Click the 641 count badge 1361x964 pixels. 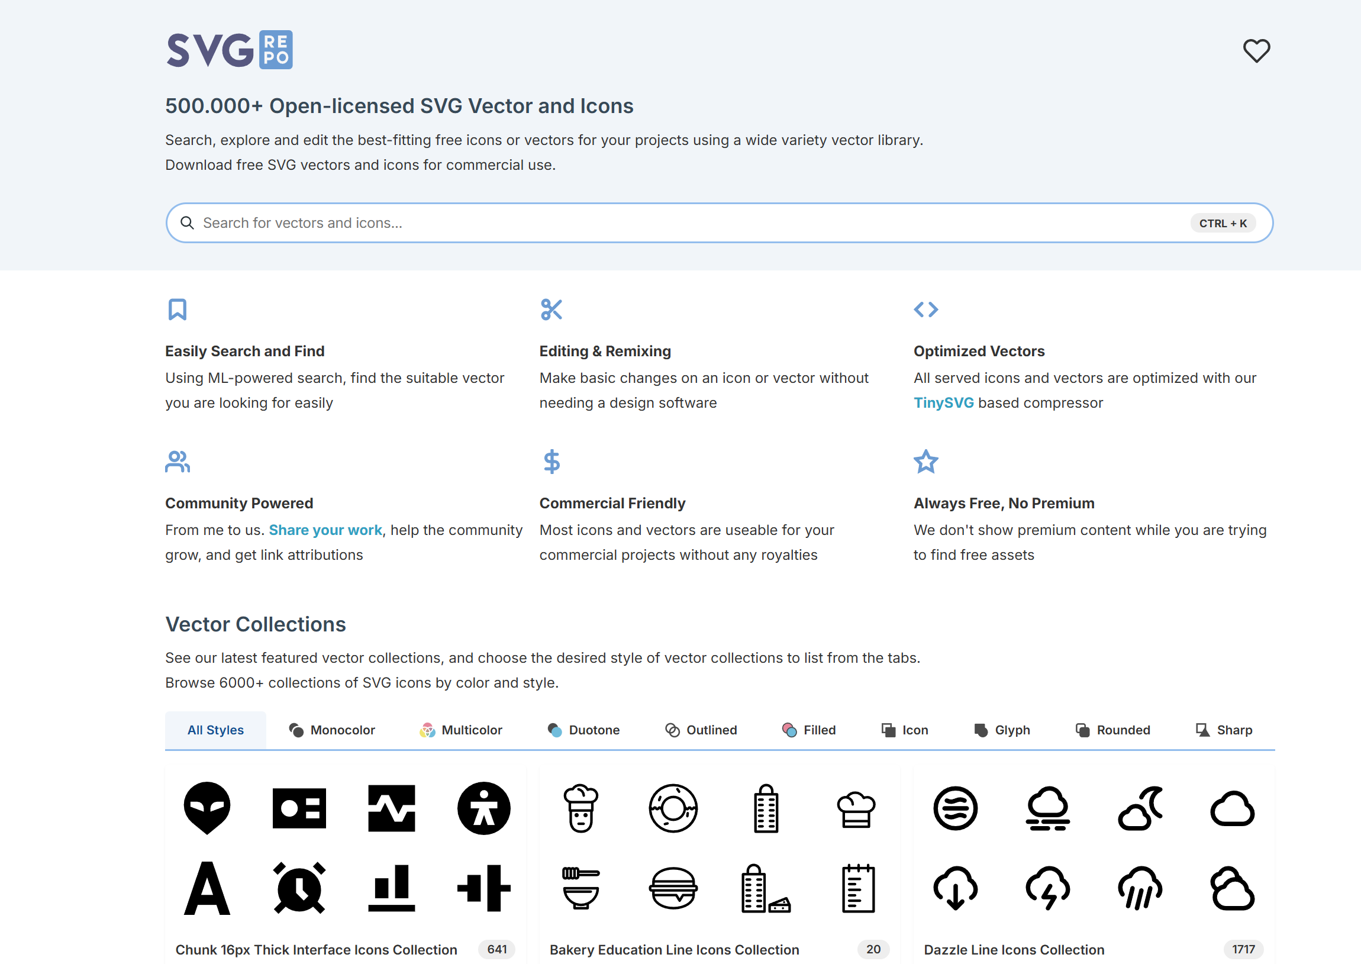pos(497,949)
